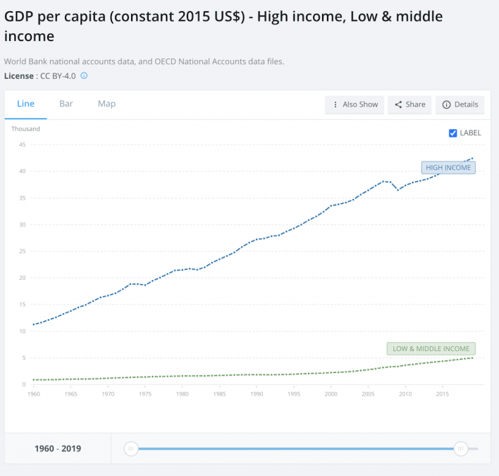Viewport: 499px width, 476px height.
Task: Select the LOW & MIDDLE INCOME series label
Action: click(x=431, y=348)
